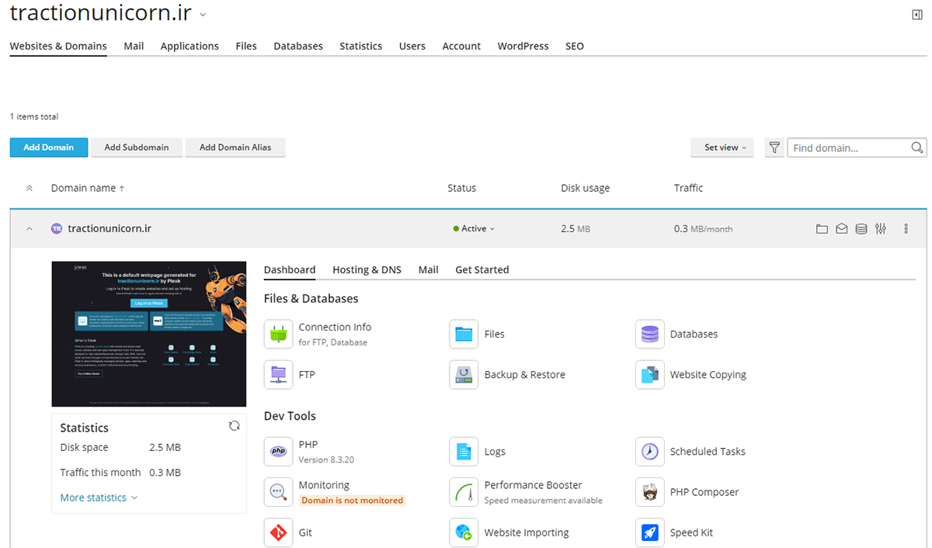This screenshot has width=932, height=548.
Task: Click the PHP version icon
Action: pos(278,451)
